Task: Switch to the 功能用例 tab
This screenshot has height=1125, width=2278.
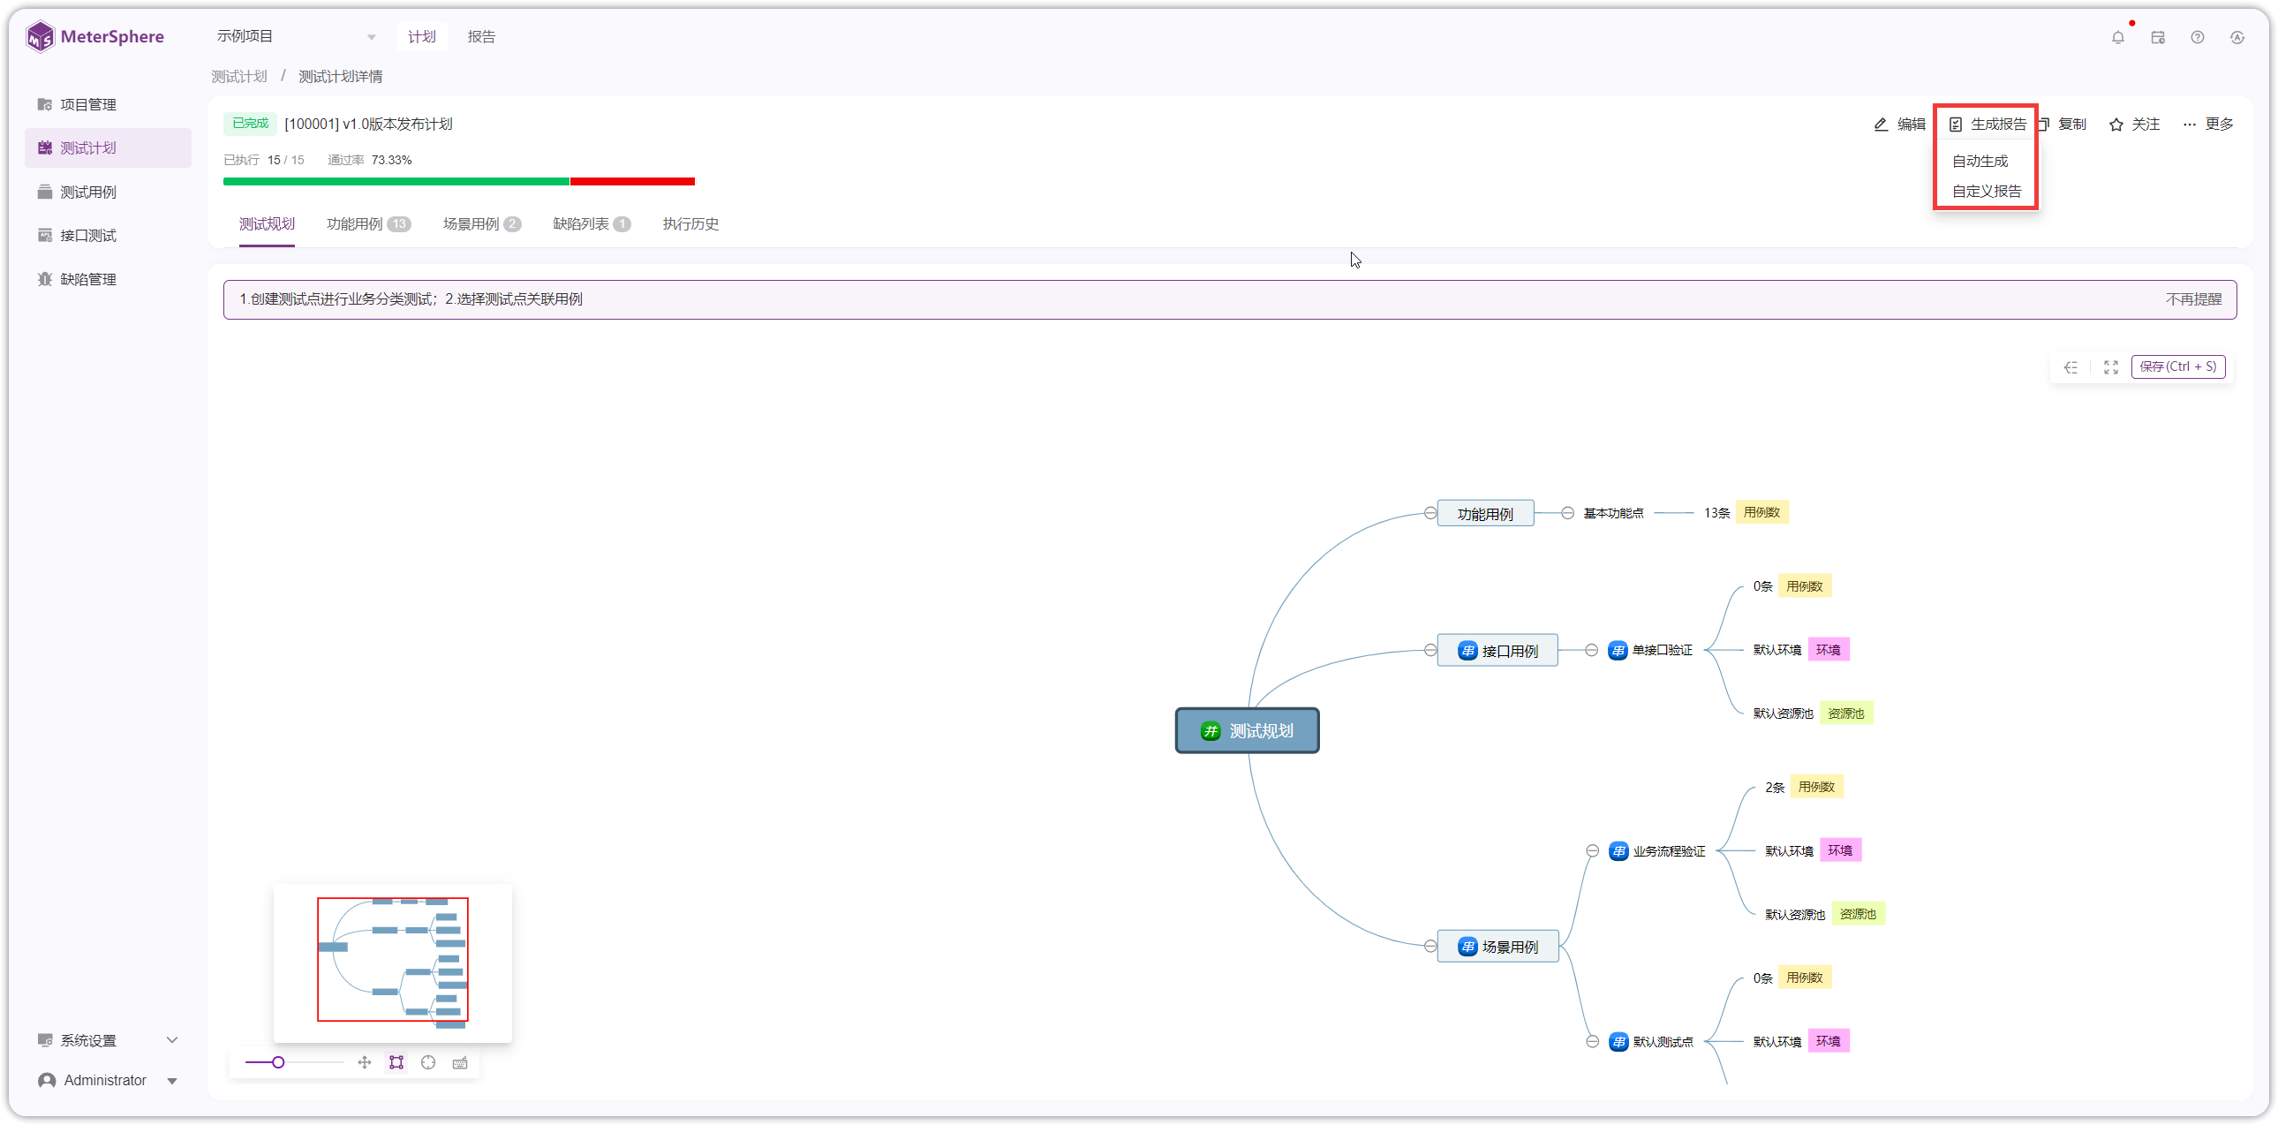Action: pos(368,224)
